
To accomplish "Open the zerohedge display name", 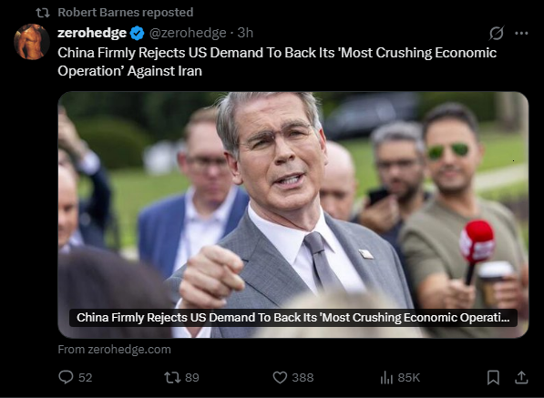I will (92, 33).
